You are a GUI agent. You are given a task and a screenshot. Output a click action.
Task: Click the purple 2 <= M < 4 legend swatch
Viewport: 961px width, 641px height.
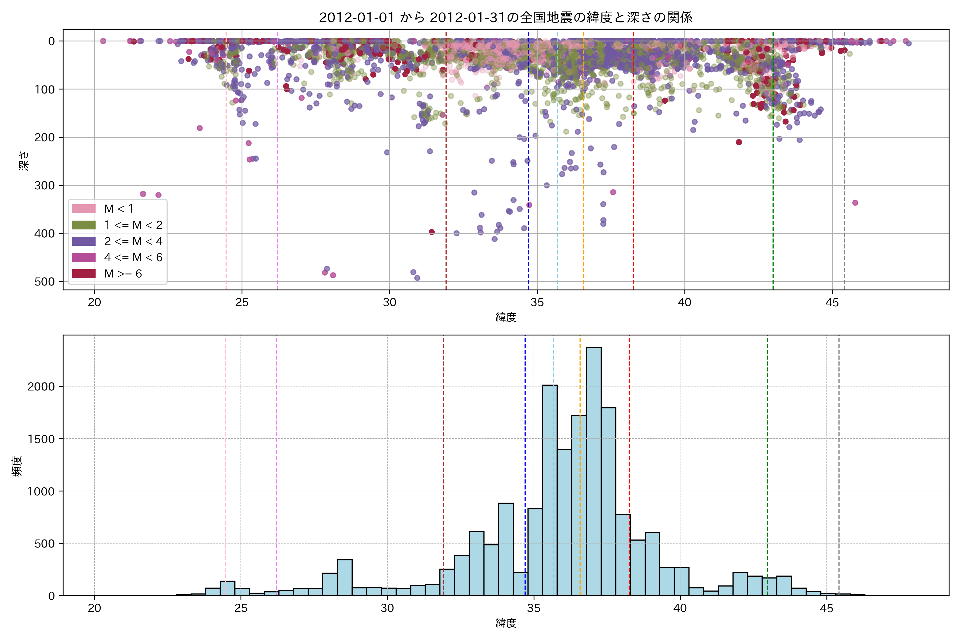(84, 241)
